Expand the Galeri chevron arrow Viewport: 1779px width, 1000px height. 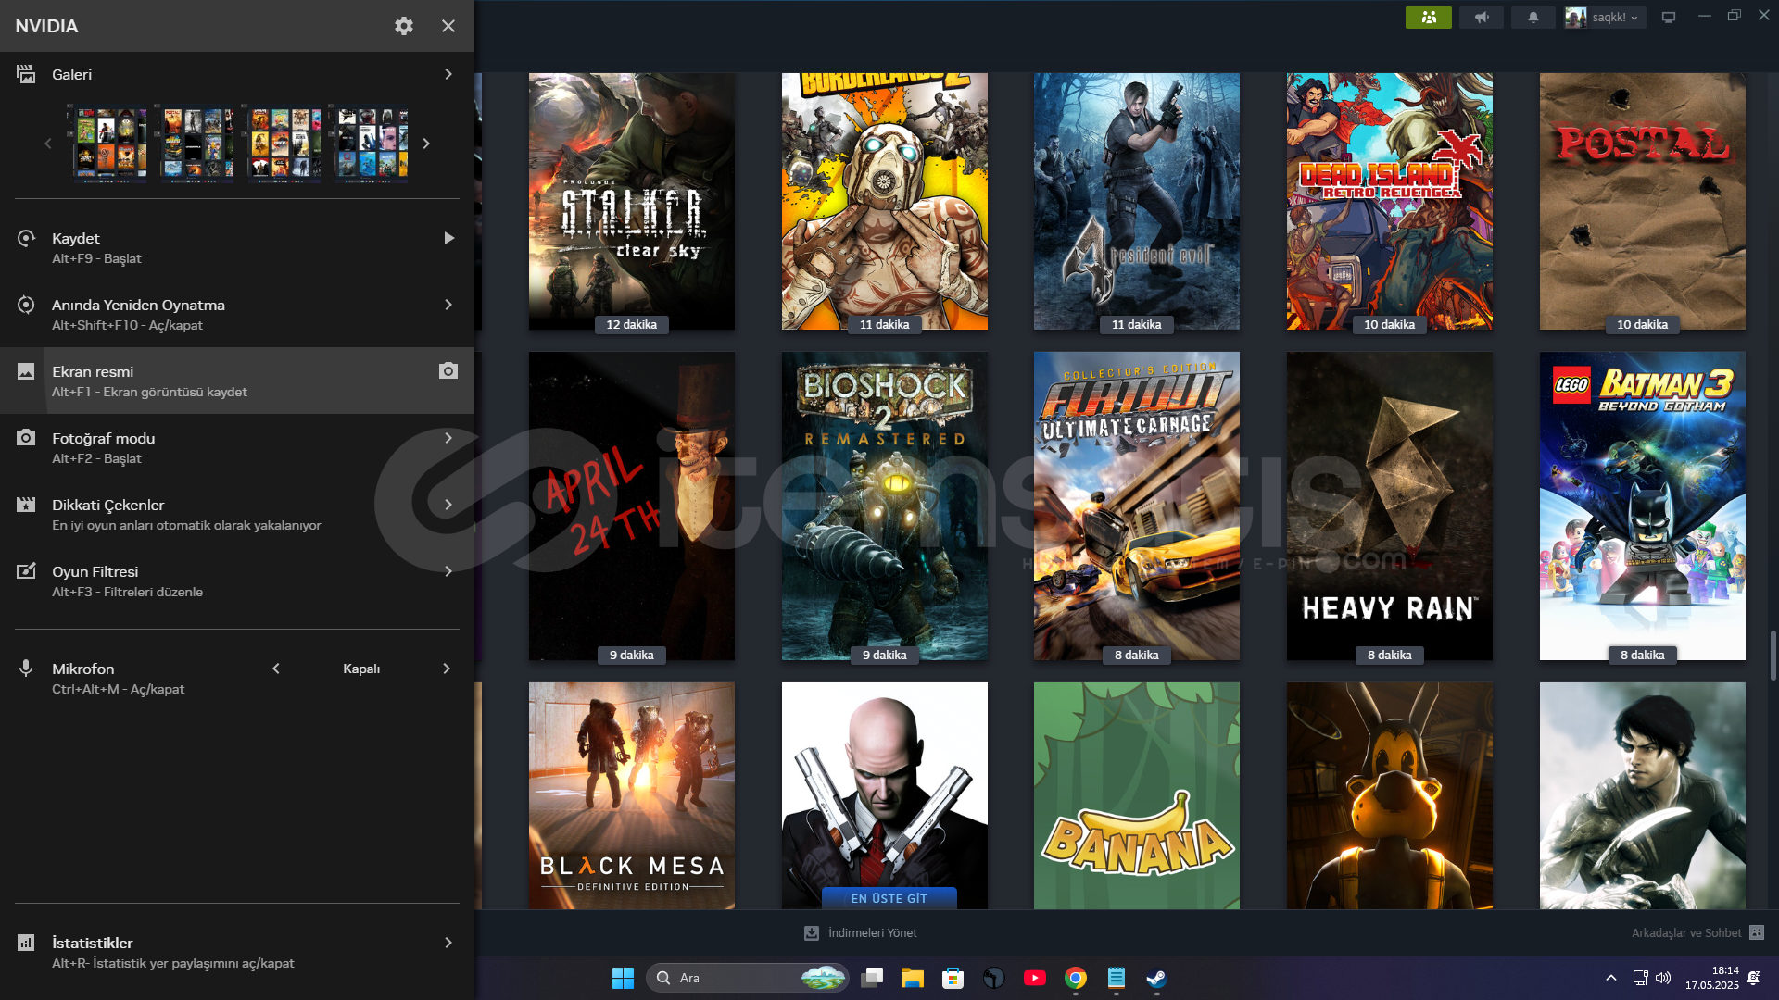pos(448,74)
